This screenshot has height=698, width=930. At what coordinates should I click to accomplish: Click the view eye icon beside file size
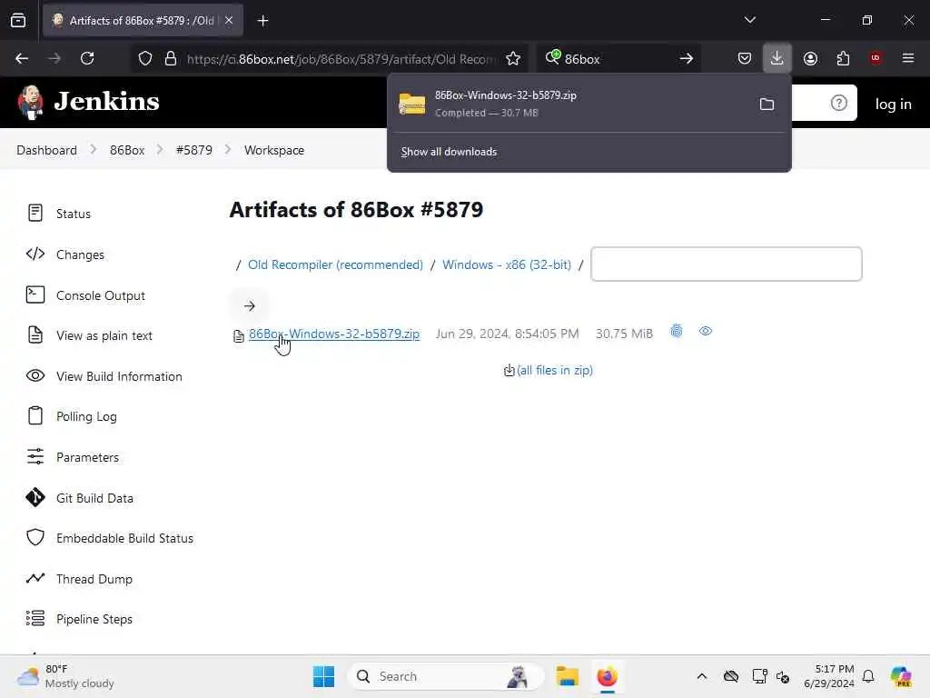[x=705, y=331]
